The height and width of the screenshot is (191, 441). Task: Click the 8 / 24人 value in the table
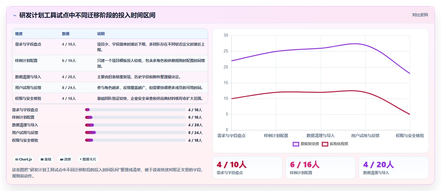tap(69, 87)
